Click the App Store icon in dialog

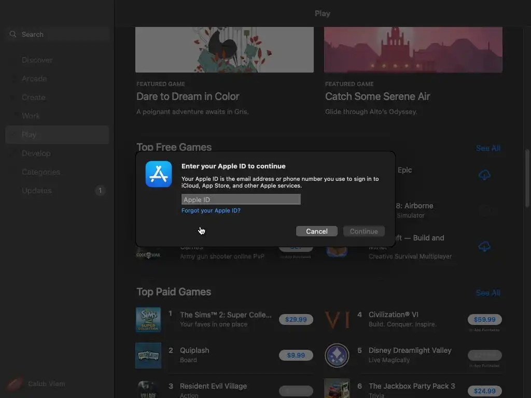pyautogui.click(x=159, y=174)
